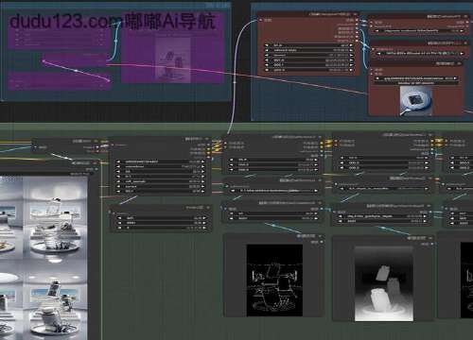Click yellow output slot on line-art ControlNet apply node

tap(322, 144)
